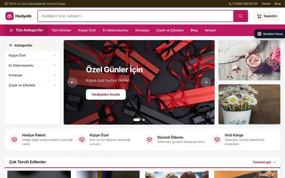This screenshot has height=178, width=285.
Task: Open İletişim in the pink nav bar
Action: pyautogui.click(x=210, y=30)
